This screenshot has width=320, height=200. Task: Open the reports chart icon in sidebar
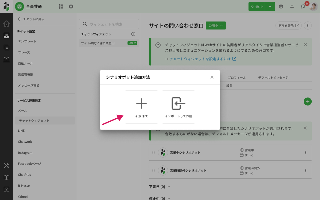(x=6, y=59)
